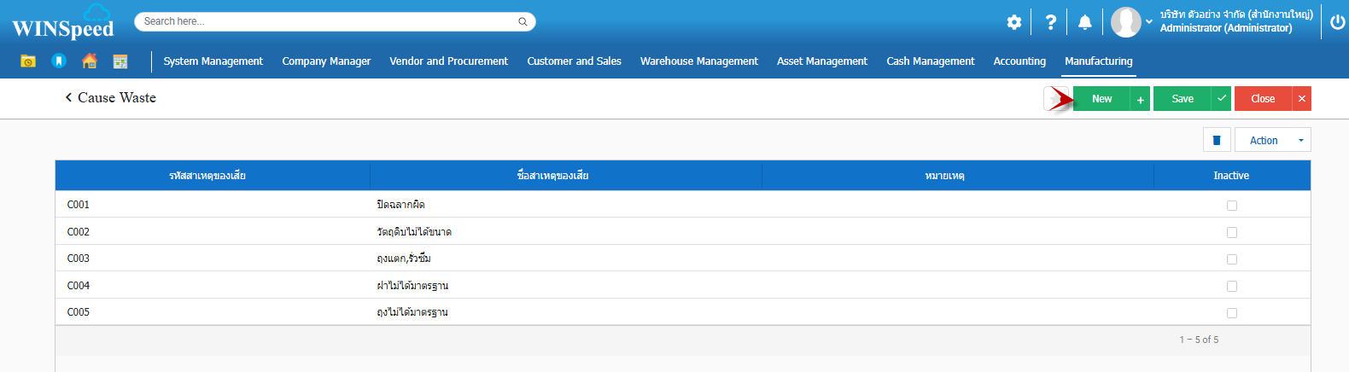1349x372 pixels.
Task: Go to the home page icon
Action: [x=90, y=61]
